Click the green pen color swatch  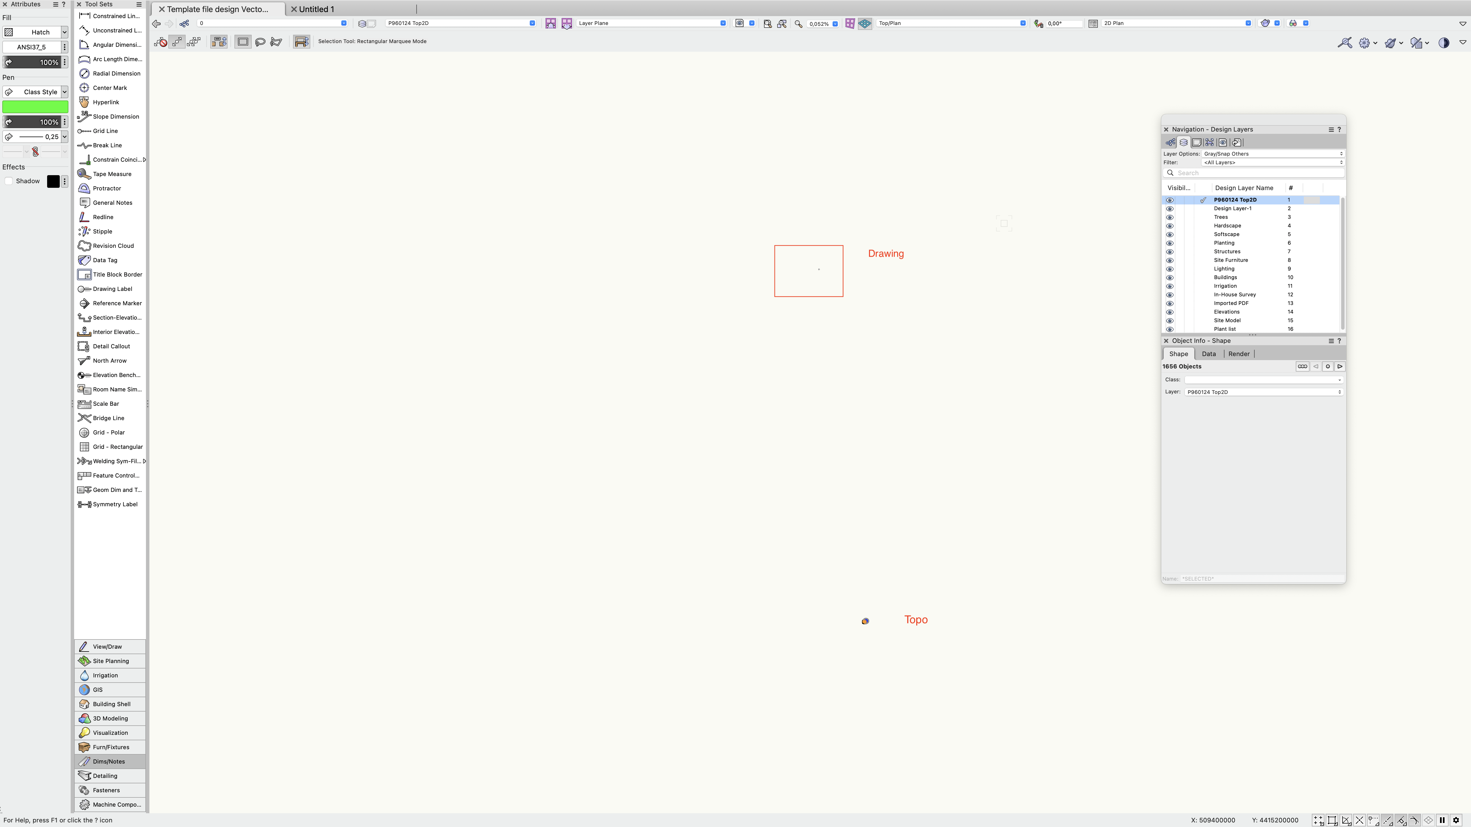[x=35, y=107]
